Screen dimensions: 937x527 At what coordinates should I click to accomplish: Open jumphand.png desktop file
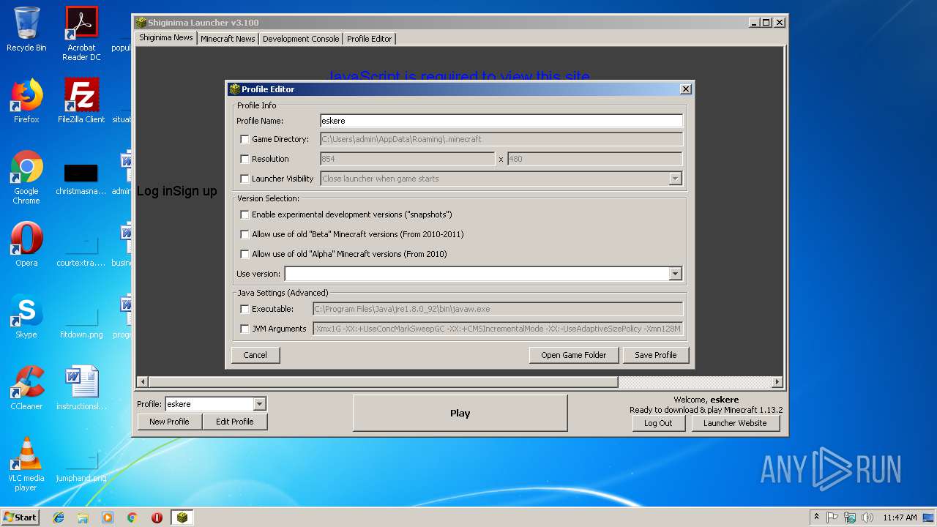click(81, 465)
